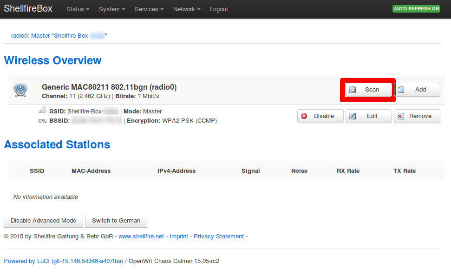Click the OpenWrt Chaos Calmer 15.05-rc2 text
This screenshot has height=276, width=451.
(x=174, y=261)
